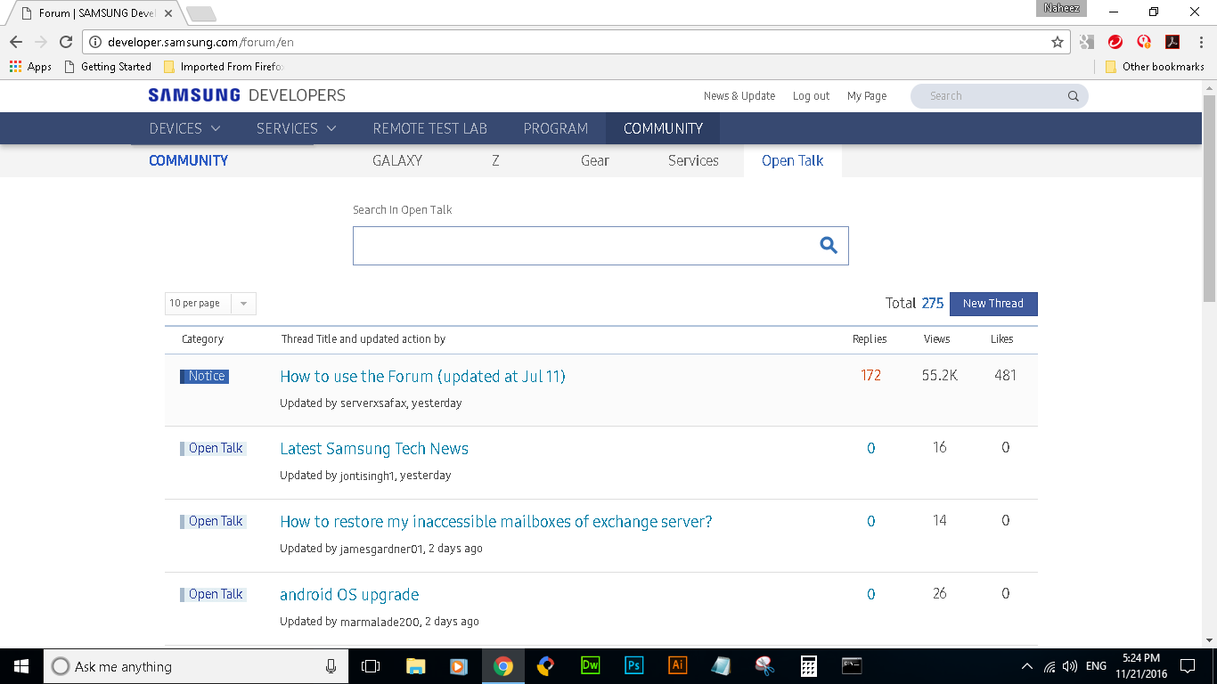Expand the DEVICES dropdown menu
The image size is (1217, 684).
coord(184,128)
